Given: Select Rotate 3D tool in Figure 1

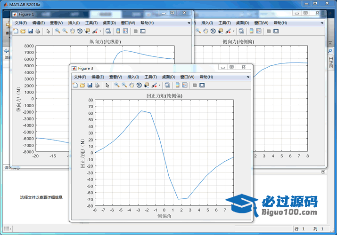Looking at the screenshot, I should point(80,31).
